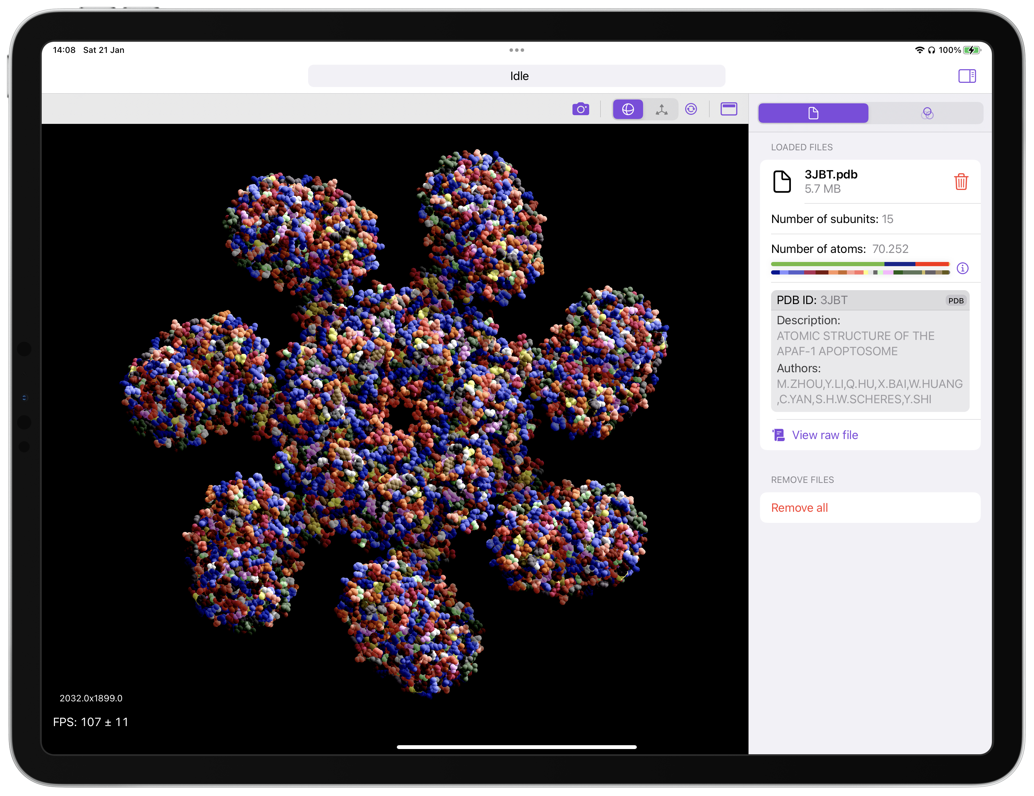Click the circular reset view icon

(691, 109)
